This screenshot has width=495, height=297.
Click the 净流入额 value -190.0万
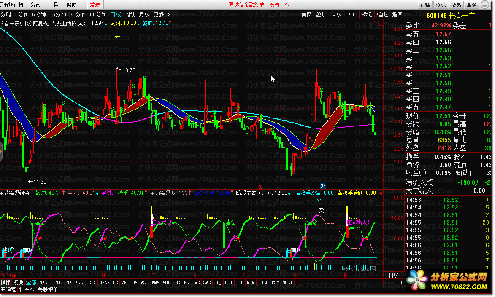[x=470, y=182]
